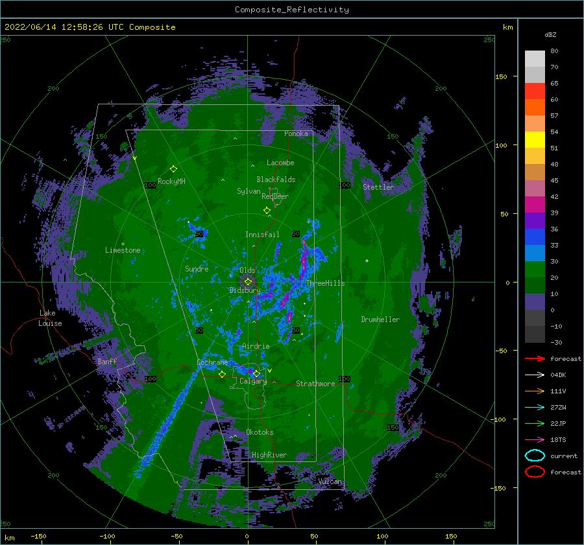The width and height of the screenshot is (584, 545).
Task: Select the Okotoks town label
Action: [260, 432]
